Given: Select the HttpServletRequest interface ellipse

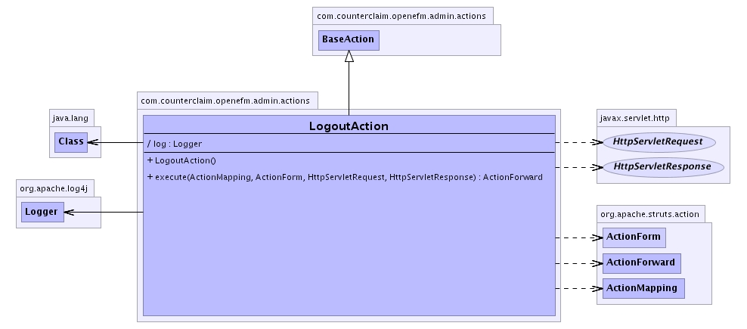Looking at the screenshot, I should coord(658,141).
